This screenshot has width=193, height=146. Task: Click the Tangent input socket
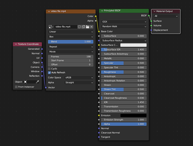click(x=99, y=137)
